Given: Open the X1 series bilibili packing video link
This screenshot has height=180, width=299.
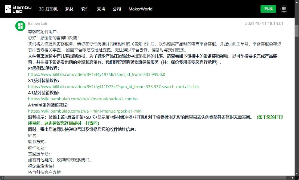Looking at the screenshot, I should tap(114, 87).
